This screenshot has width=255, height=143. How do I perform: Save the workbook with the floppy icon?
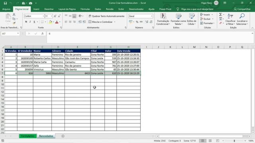point(5,3)
